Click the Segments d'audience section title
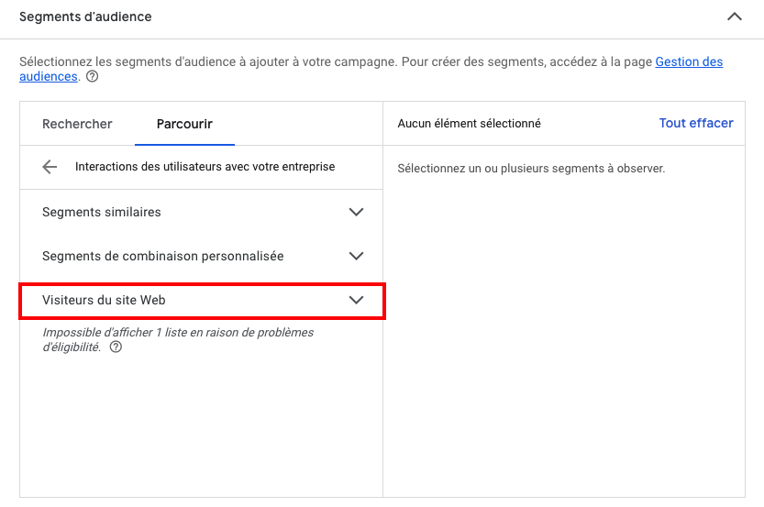The height and width of the screenshot is (507, 764). point(85,17)
